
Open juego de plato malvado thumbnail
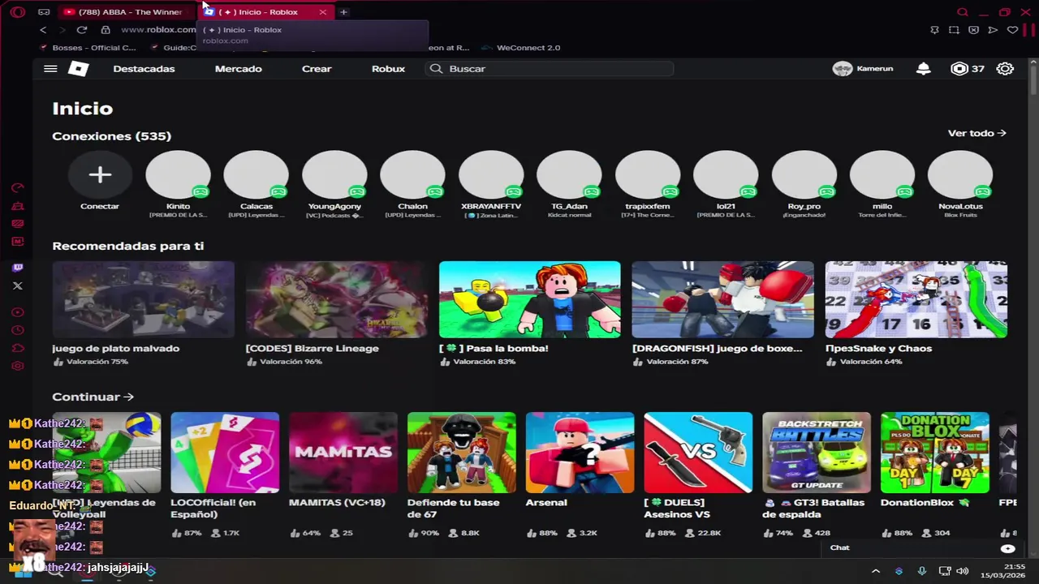click(143, 299)
